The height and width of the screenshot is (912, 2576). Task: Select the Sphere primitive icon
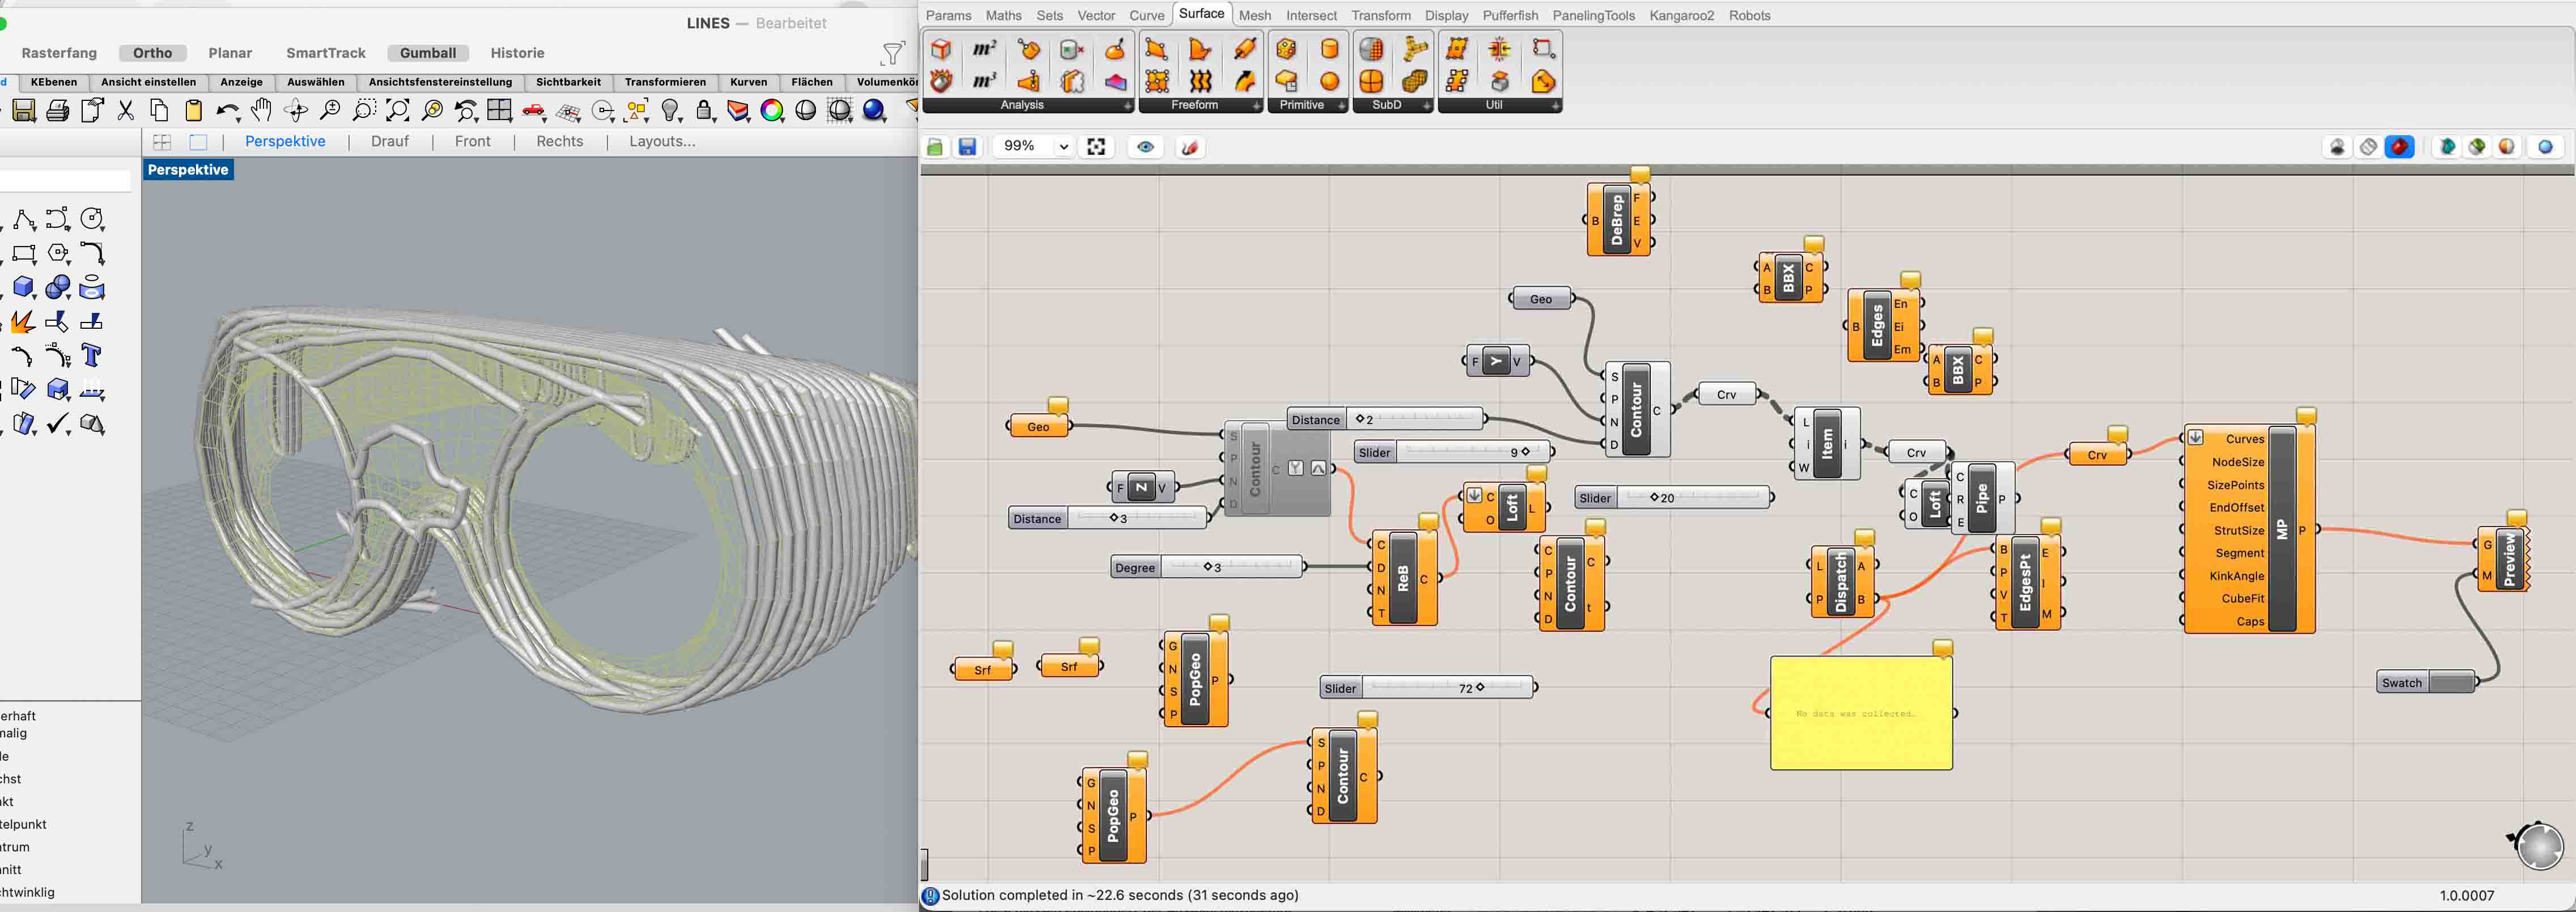[1329, 82]
